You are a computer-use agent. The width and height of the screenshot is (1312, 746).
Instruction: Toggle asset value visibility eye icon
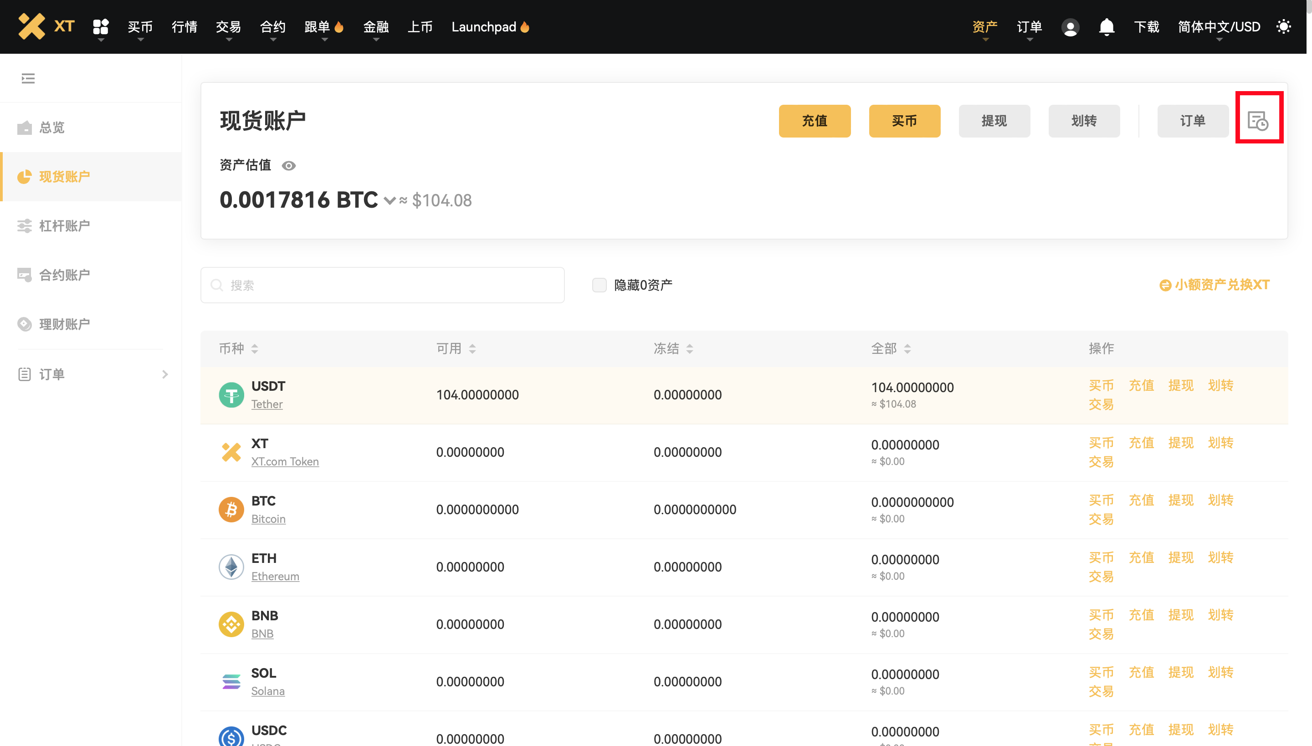pos(288,165)
